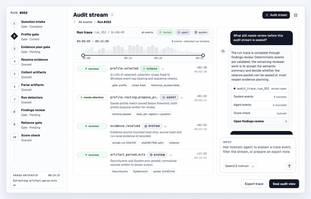Click the System events 4 success row
311x199 pixels.
coord(260,97)
